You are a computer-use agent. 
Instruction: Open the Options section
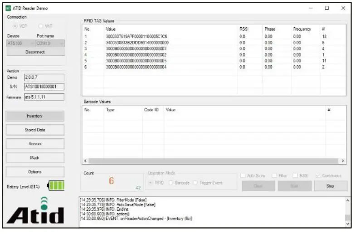tap(35, 172)
